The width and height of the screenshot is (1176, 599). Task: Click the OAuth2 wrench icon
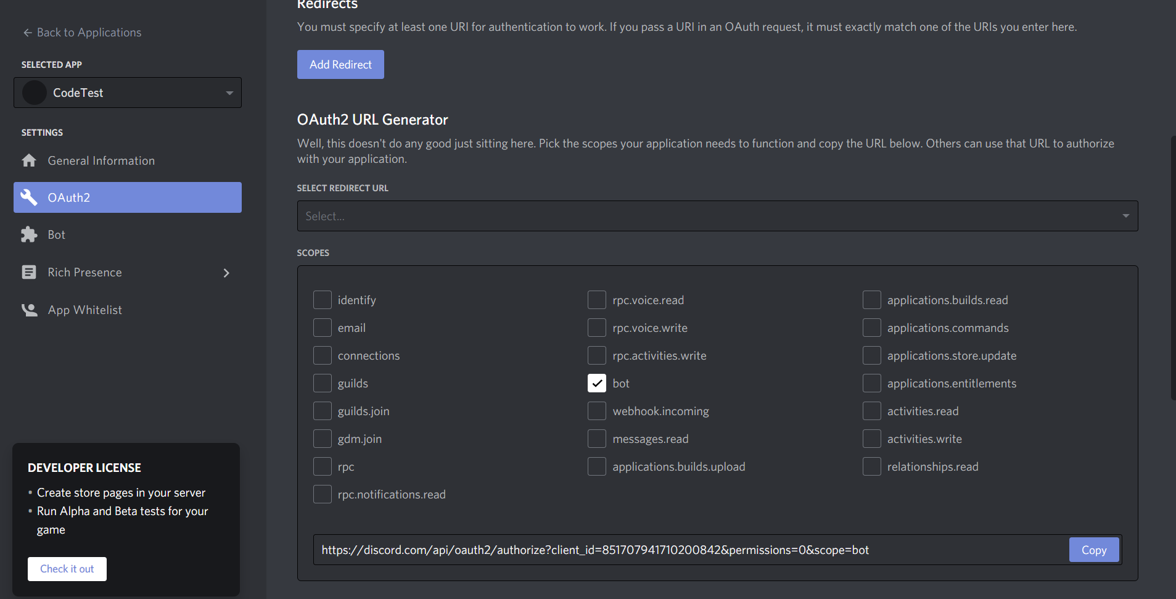click(29, 197)
